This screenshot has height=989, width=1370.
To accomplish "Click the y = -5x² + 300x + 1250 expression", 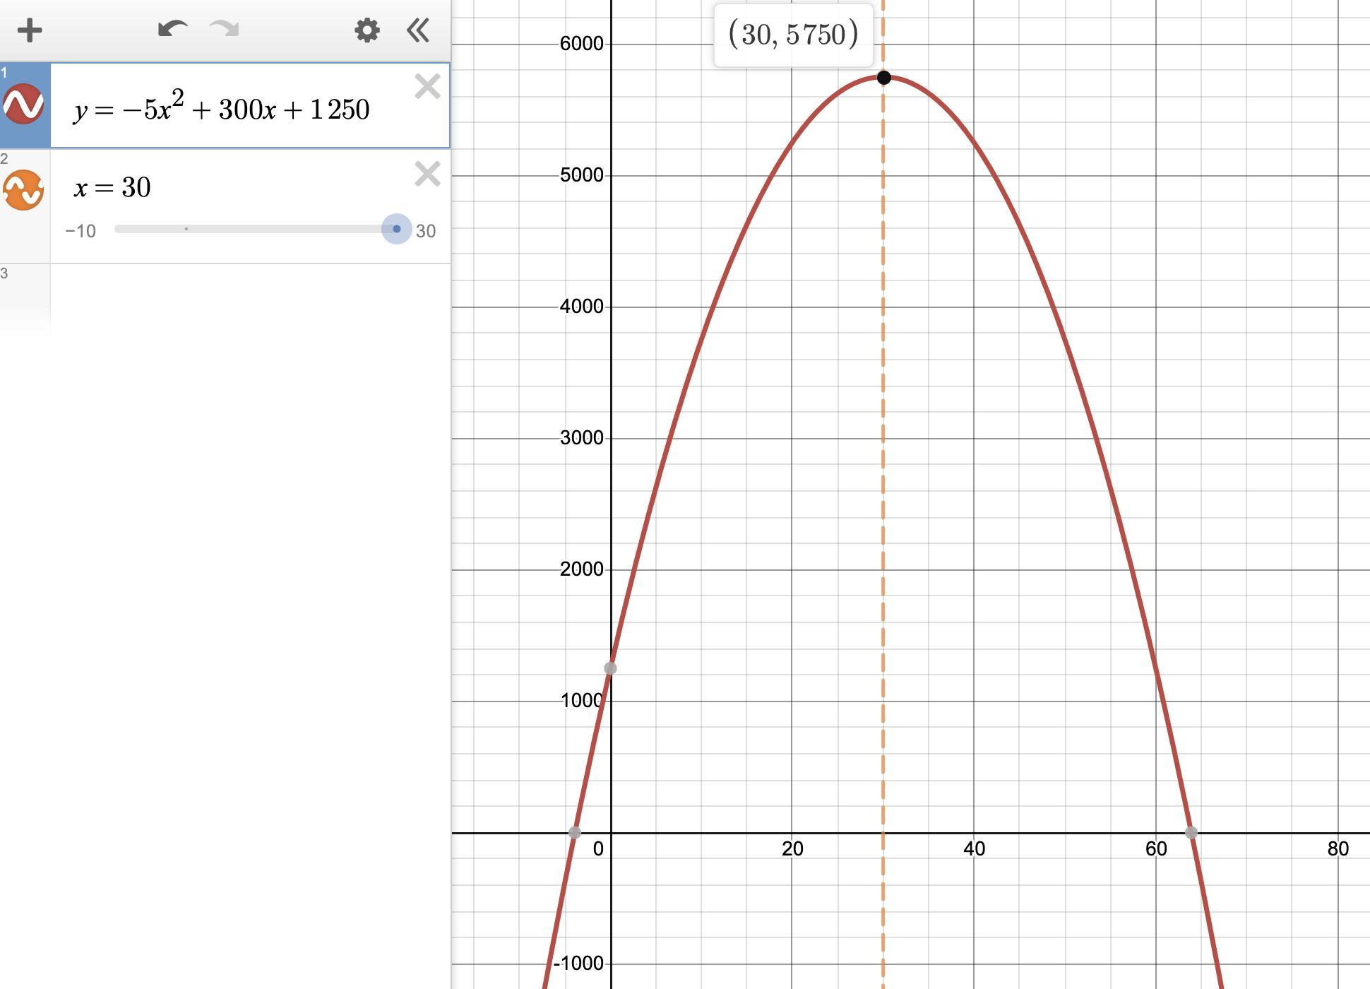I will pos(222,109).
